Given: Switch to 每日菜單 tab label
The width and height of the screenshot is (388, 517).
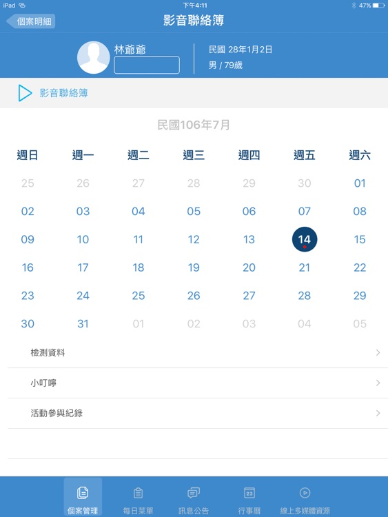Looking at the screenshot, I should click(138, 511).
